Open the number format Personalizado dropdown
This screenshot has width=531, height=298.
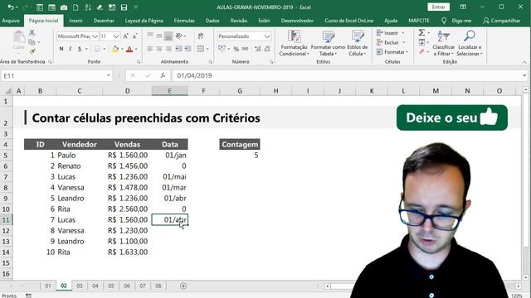point(267,36)
